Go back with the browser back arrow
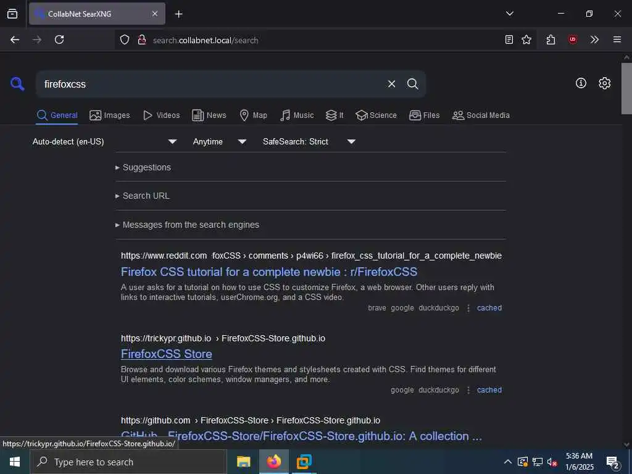Image resolution: width=632 pixels, height=474 pixels. tap(15, 39)
